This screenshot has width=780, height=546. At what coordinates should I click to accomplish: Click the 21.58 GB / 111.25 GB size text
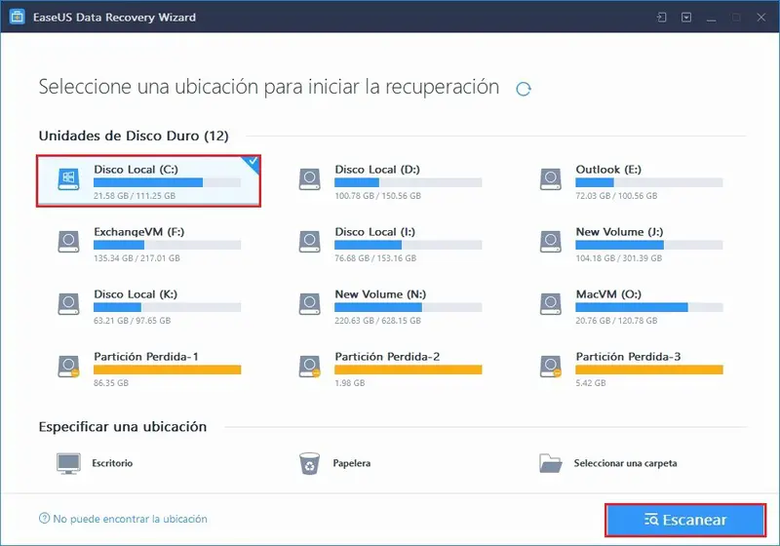pos(135,196)
